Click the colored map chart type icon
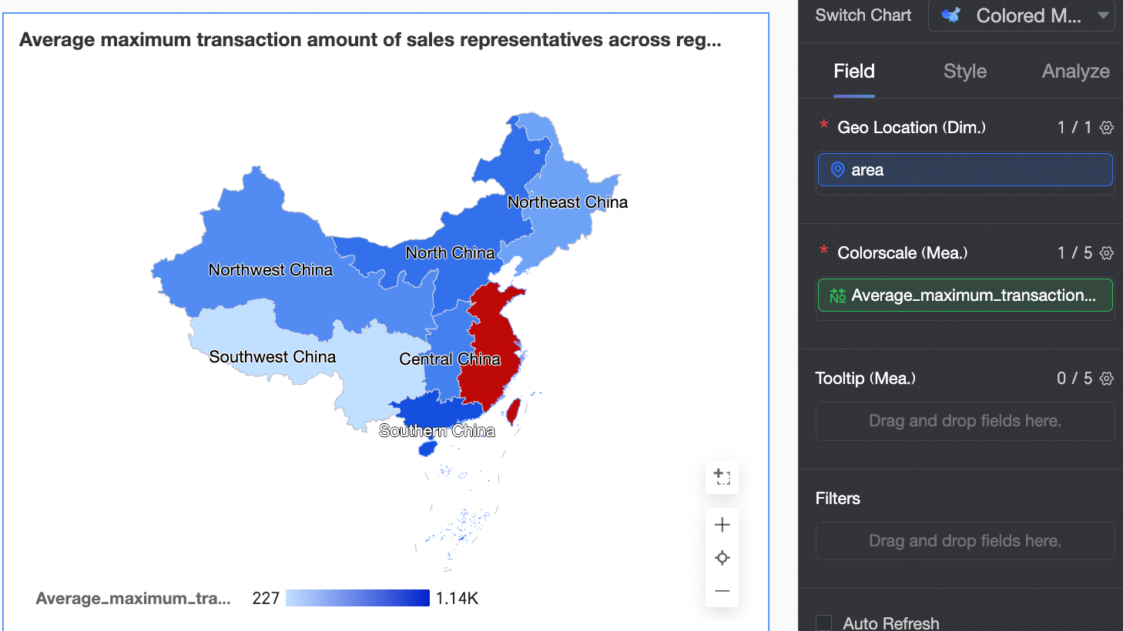This screenshot has width=1123, height=631. [x=951, y=15]
